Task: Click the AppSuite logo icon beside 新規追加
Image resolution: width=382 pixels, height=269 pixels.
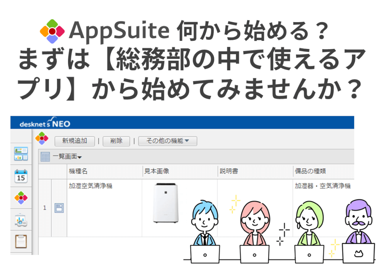Action: tap(42, 139)
